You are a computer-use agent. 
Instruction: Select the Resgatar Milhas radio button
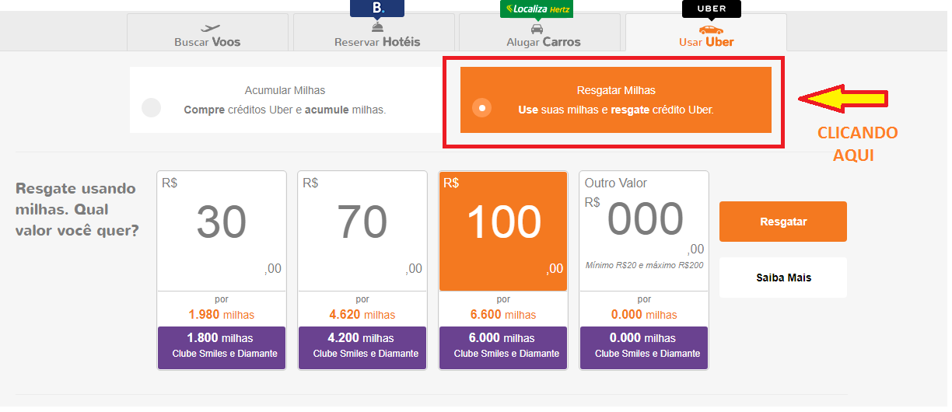[x=482, y=108]
